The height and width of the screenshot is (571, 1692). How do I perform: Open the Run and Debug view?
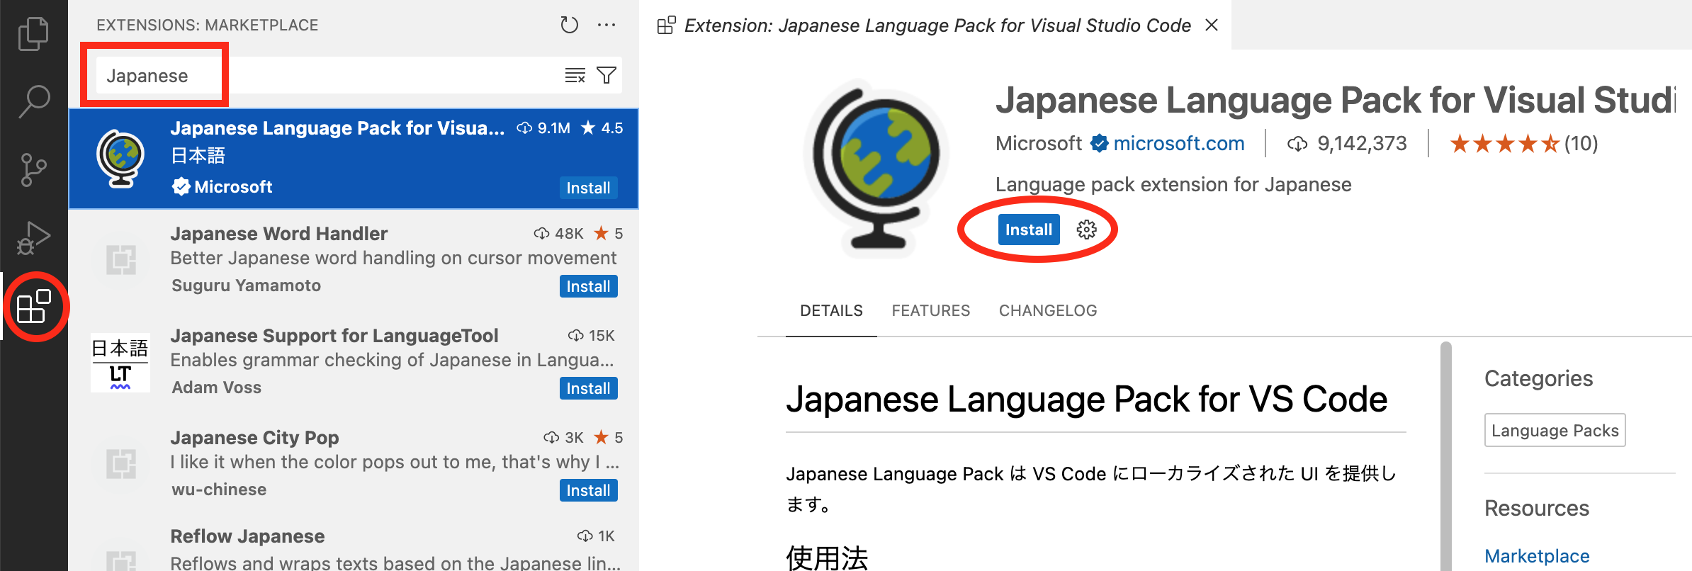[33, 238]
